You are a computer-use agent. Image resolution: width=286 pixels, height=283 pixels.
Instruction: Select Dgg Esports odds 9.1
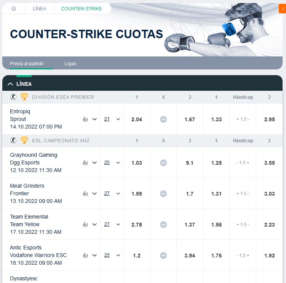pyautogui.click(x=190, y=163)
